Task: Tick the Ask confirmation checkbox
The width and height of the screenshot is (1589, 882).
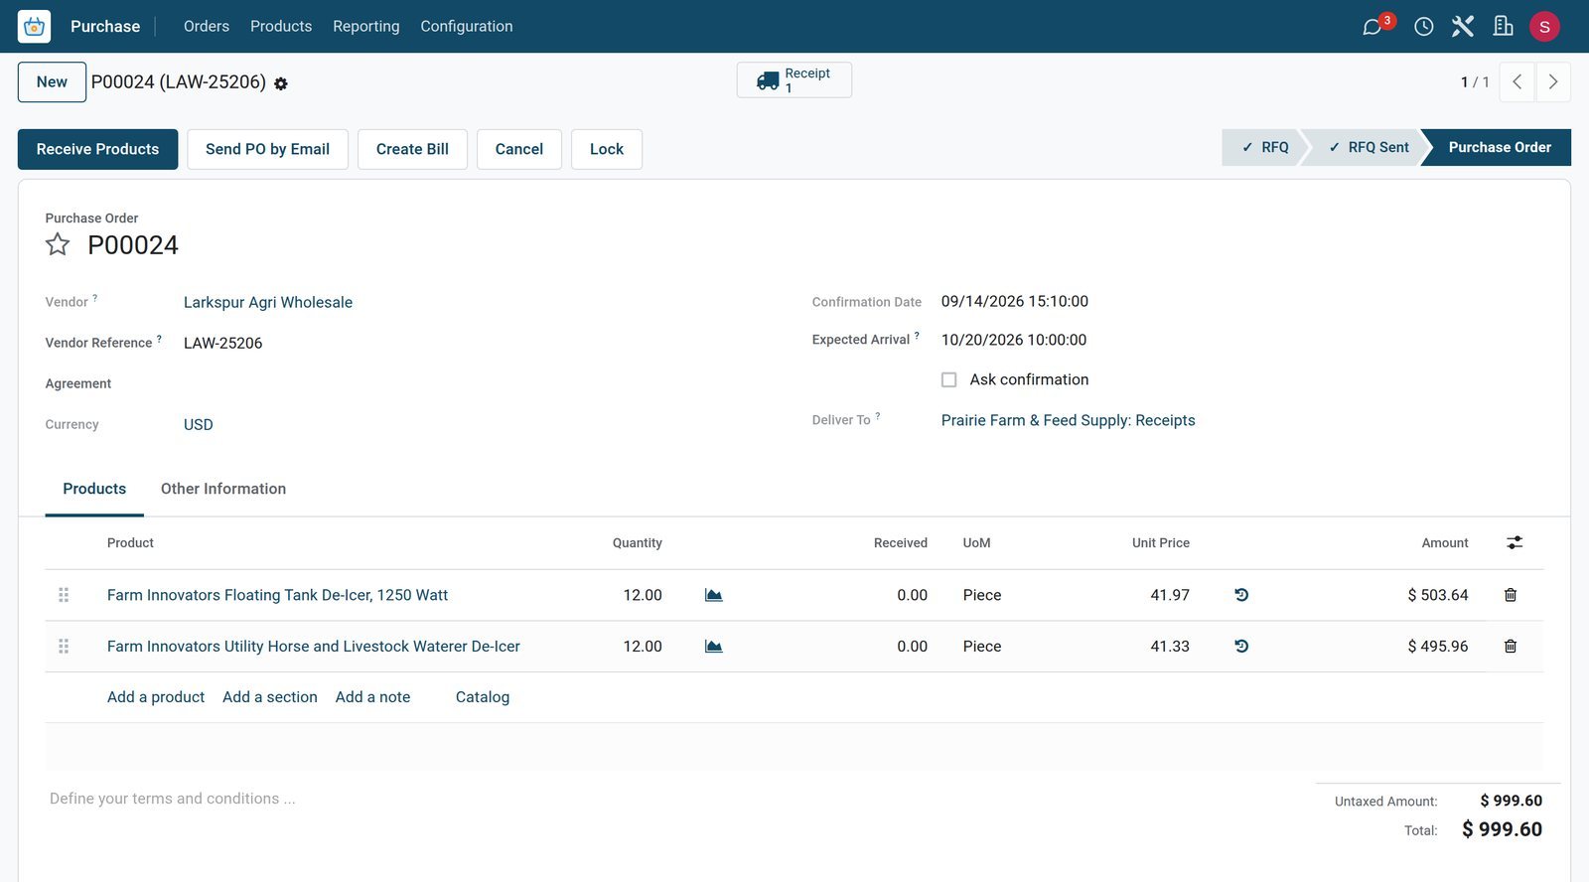Action: [949, 379]
